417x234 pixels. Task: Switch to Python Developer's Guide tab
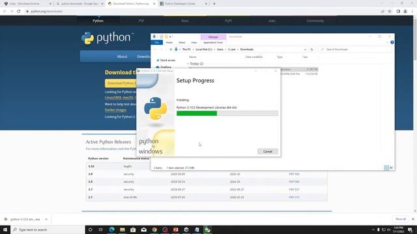(x=183, y=4)
